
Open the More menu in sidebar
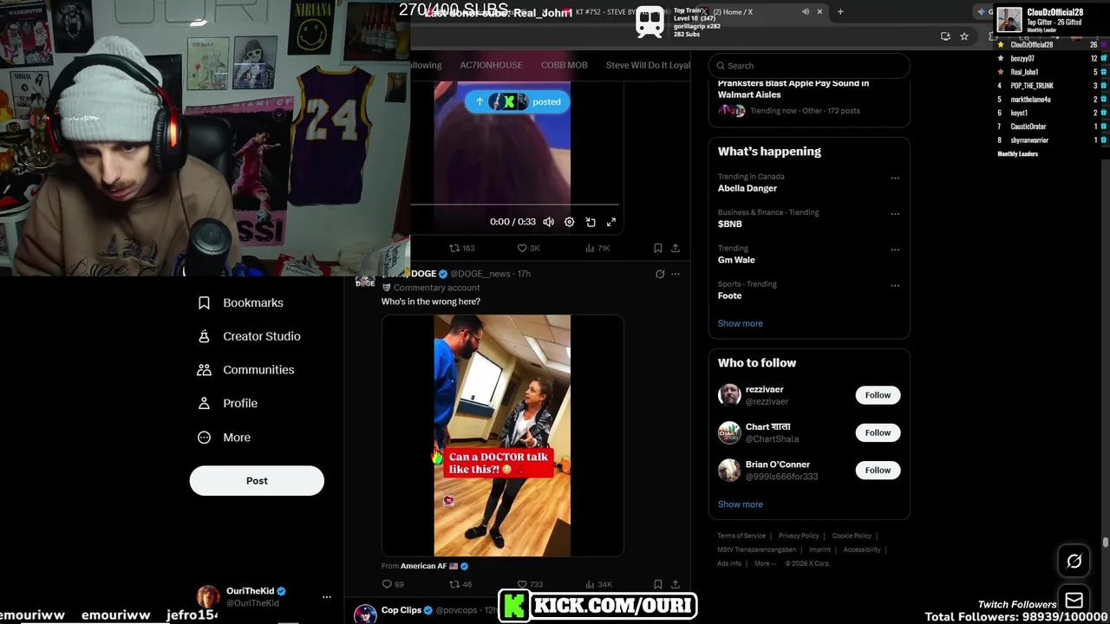click(x=225, y=438)
